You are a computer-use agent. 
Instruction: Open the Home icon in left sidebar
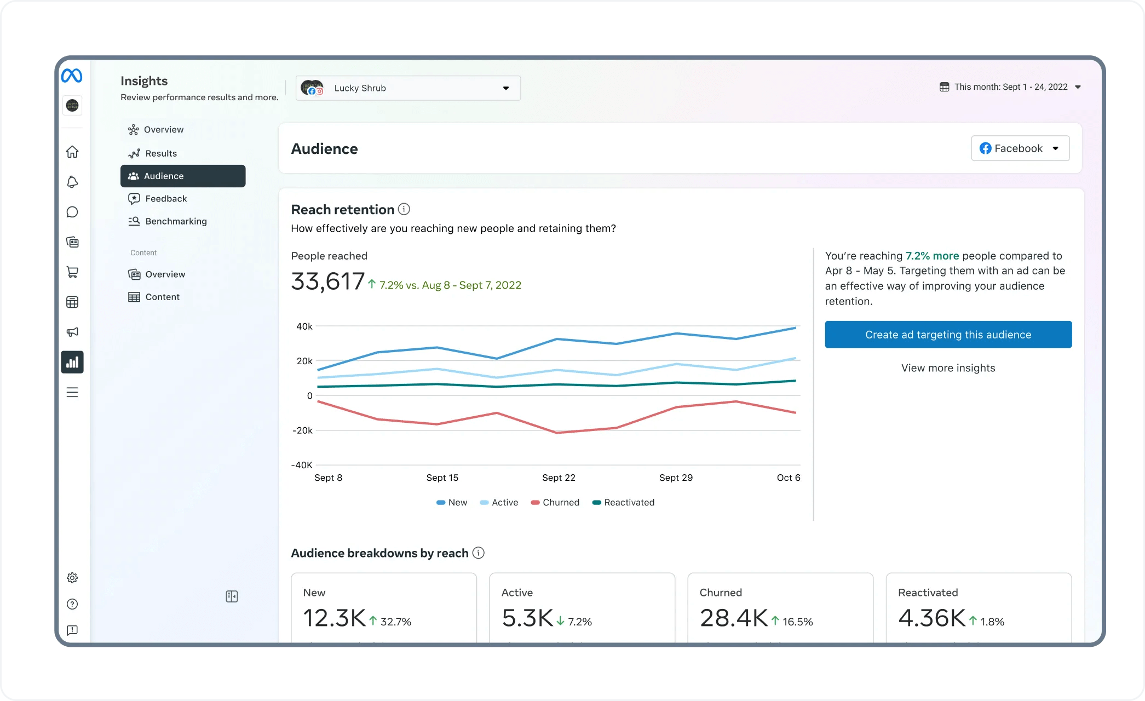point(72,152)
